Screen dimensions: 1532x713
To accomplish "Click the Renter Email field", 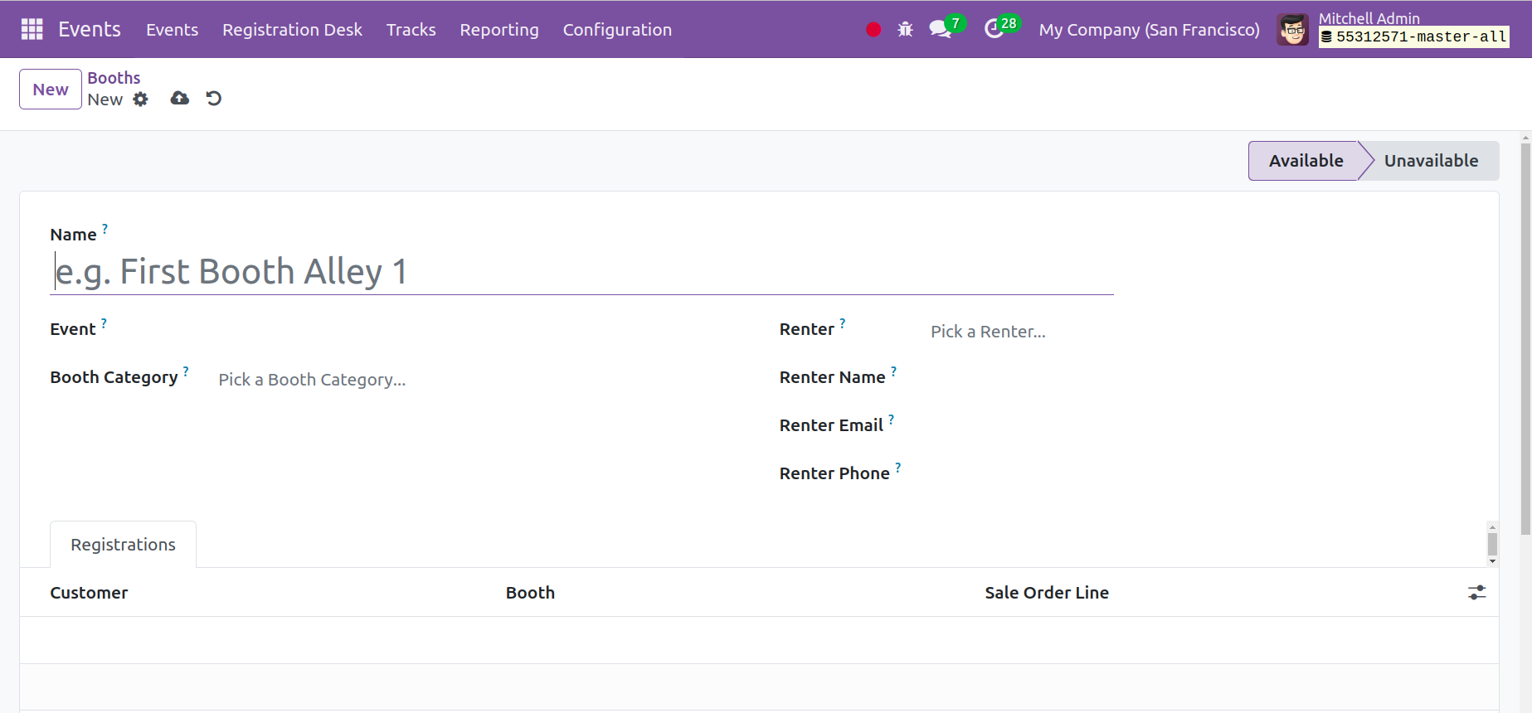I will [x=1199, y=428].
